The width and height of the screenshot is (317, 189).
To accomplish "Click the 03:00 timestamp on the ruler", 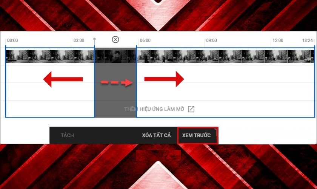I will click(79, 40).
